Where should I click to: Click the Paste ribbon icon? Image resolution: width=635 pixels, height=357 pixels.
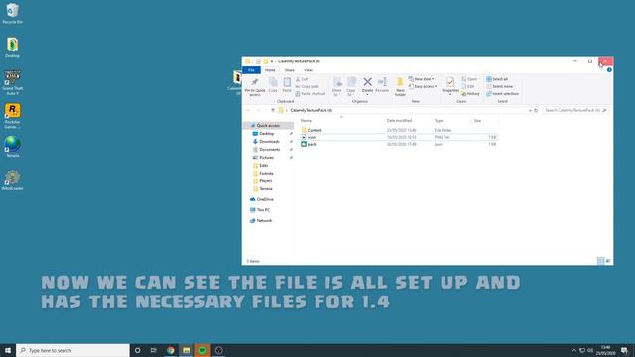(x=287, y=85)
